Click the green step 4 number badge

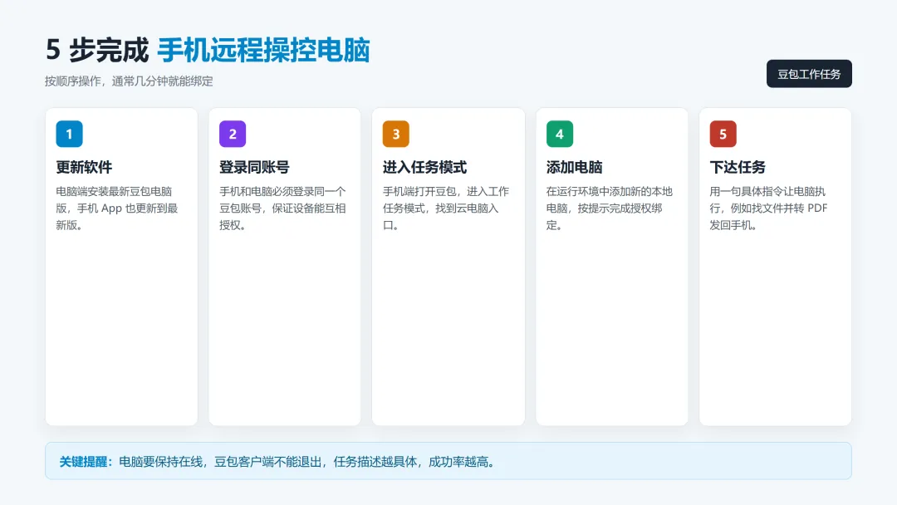[x=560, y=134]
